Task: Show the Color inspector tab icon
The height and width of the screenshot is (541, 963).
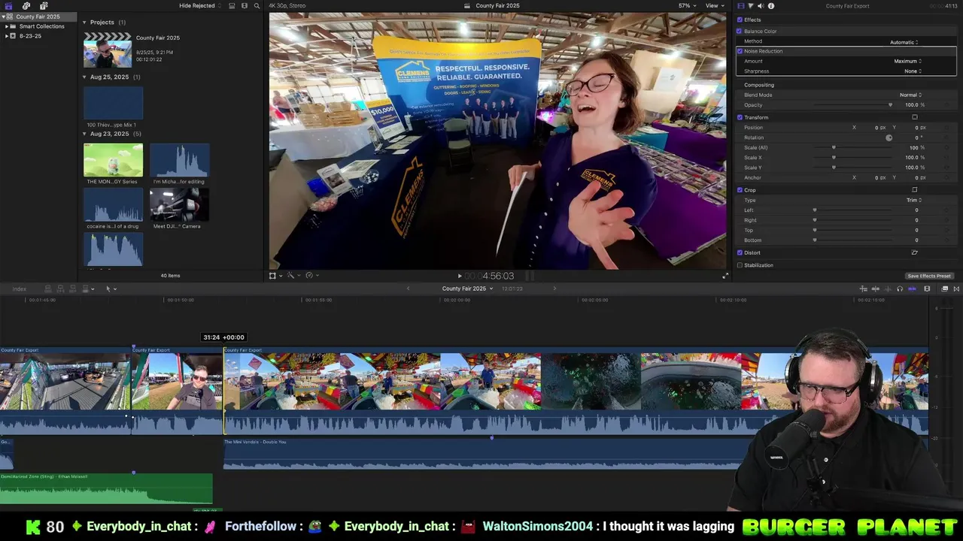Action: click(751, 5)
